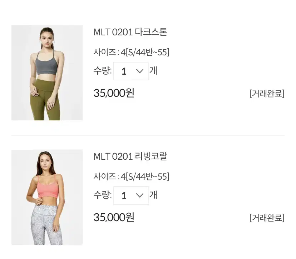Open the 다크스톤 sports bra product image

click(47, 73)
